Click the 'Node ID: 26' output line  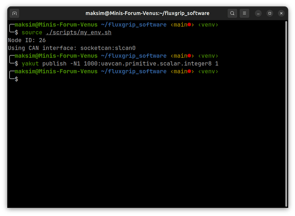(27, 40)
